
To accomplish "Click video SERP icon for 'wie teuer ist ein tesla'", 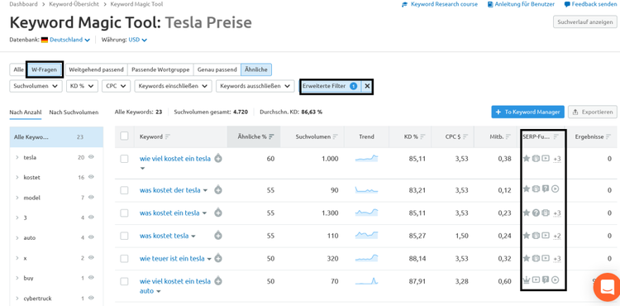I will tap(546, 258).
